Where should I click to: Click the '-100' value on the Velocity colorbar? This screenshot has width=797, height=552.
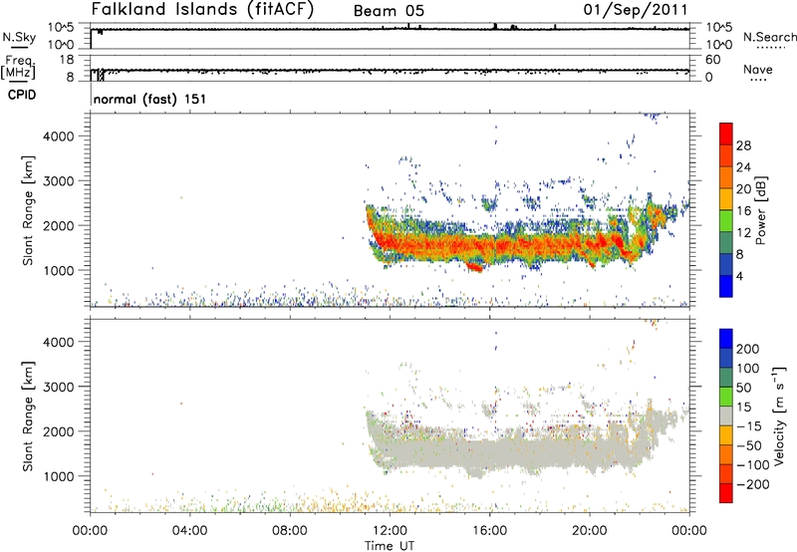click(752, 465)
